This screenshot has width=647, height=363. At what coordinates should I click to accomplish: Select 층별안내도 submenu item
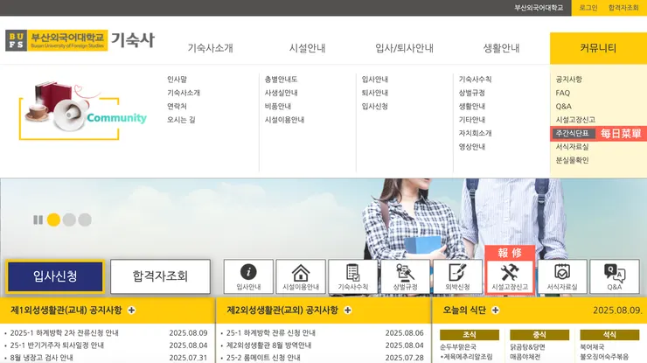pyautogui.click(x=281, y=80)
